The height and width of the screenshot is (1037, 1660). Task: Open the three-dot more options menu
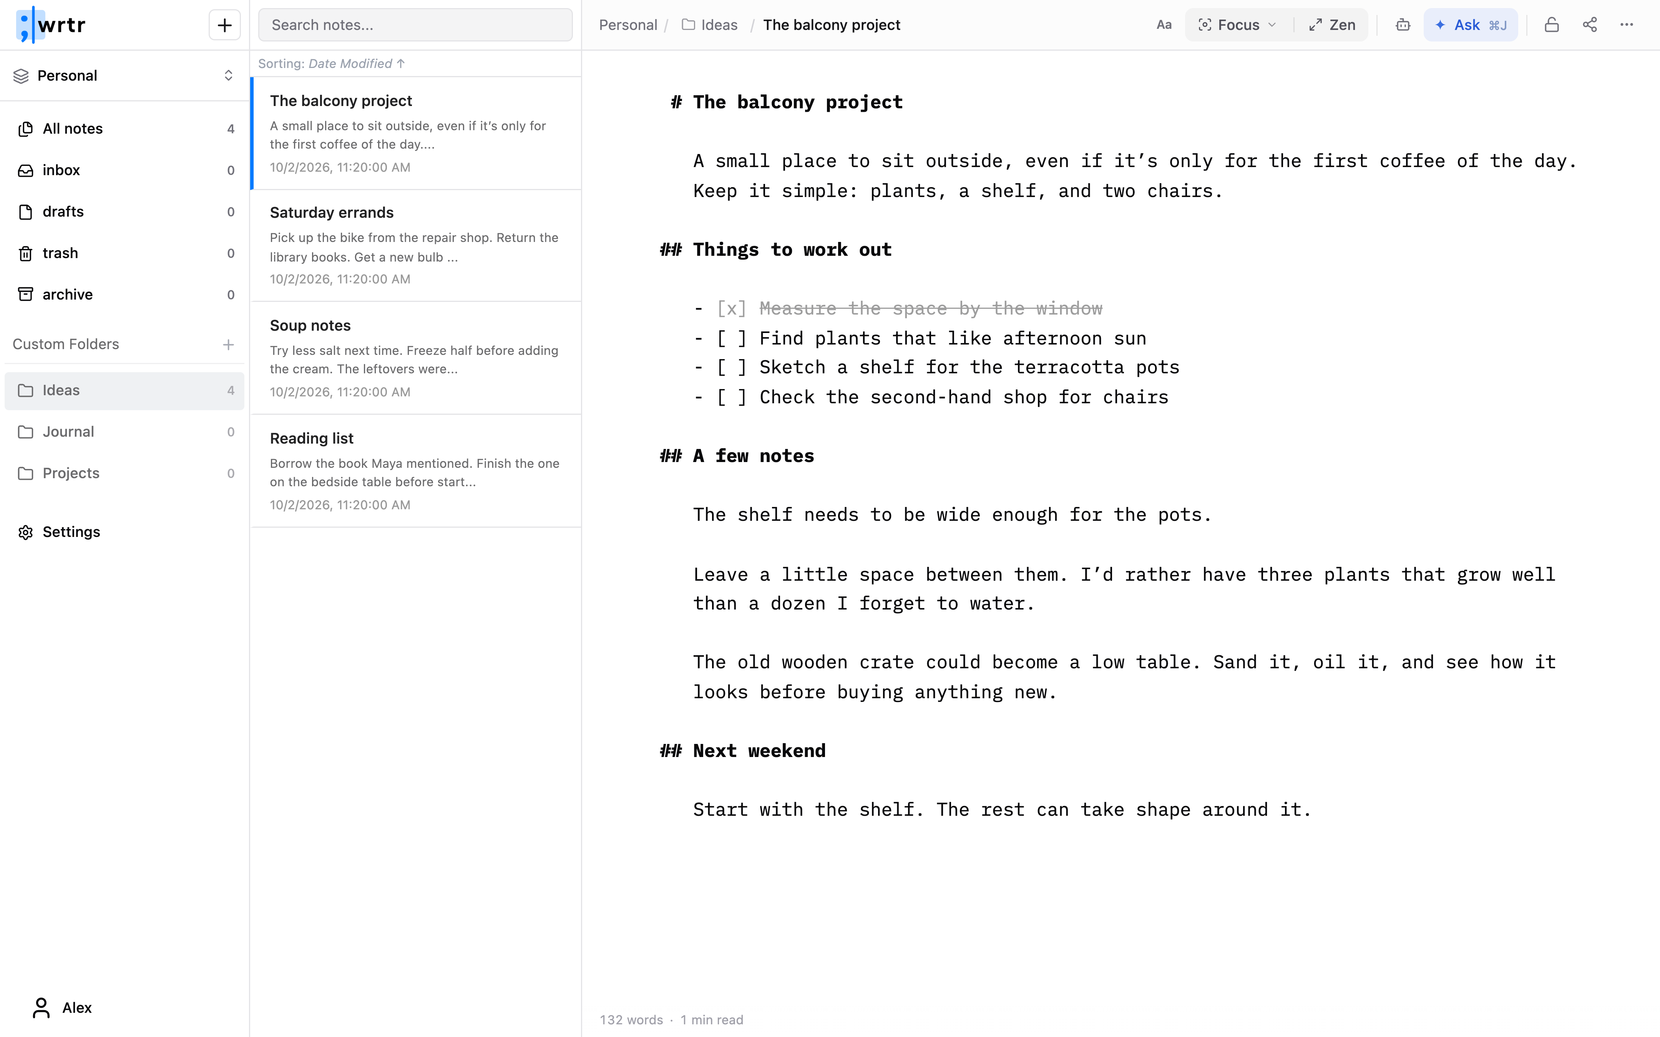coord(1627,25)
